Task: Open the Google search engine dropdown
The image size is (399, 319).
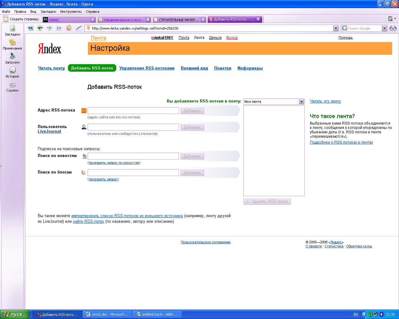Action: tap(384, 28)
